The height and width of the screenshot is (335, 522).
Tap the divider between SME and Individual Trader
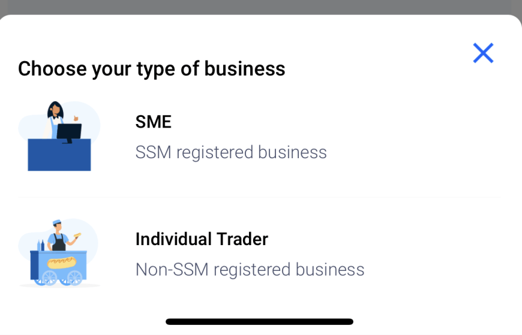click(260, 197)
